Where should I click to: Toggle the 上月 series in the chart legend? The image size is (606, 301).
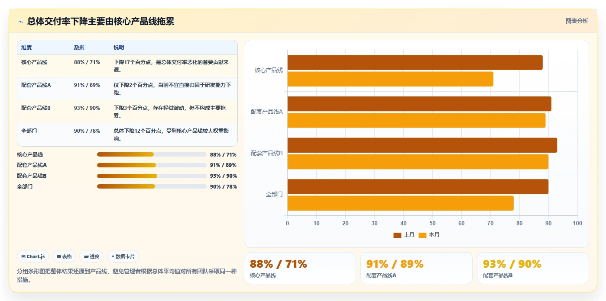point(404,235)
